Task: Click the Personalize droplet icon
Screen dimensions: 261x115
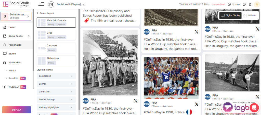Action: pos(5,45)
